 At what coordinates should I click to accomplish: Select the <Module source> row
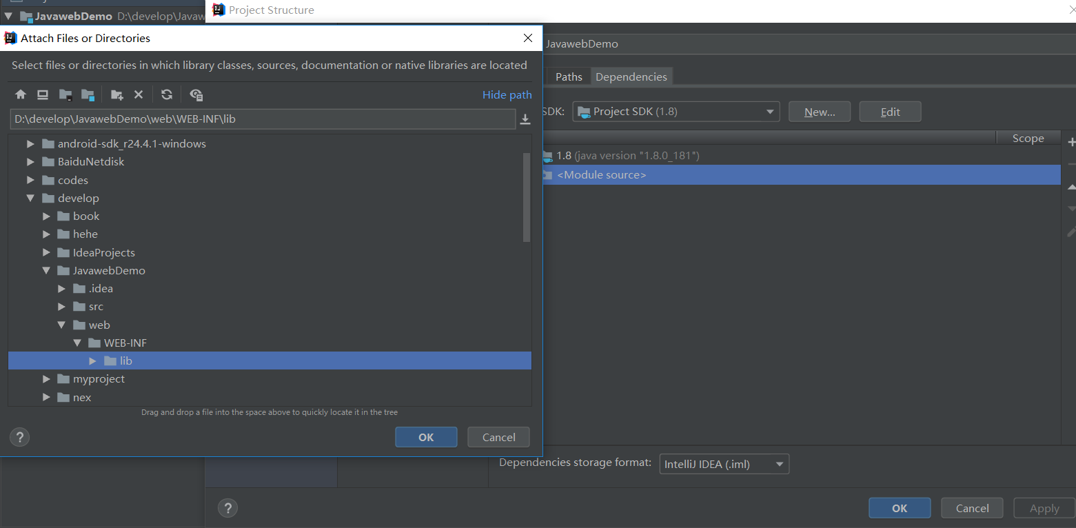tap(801, 174)
